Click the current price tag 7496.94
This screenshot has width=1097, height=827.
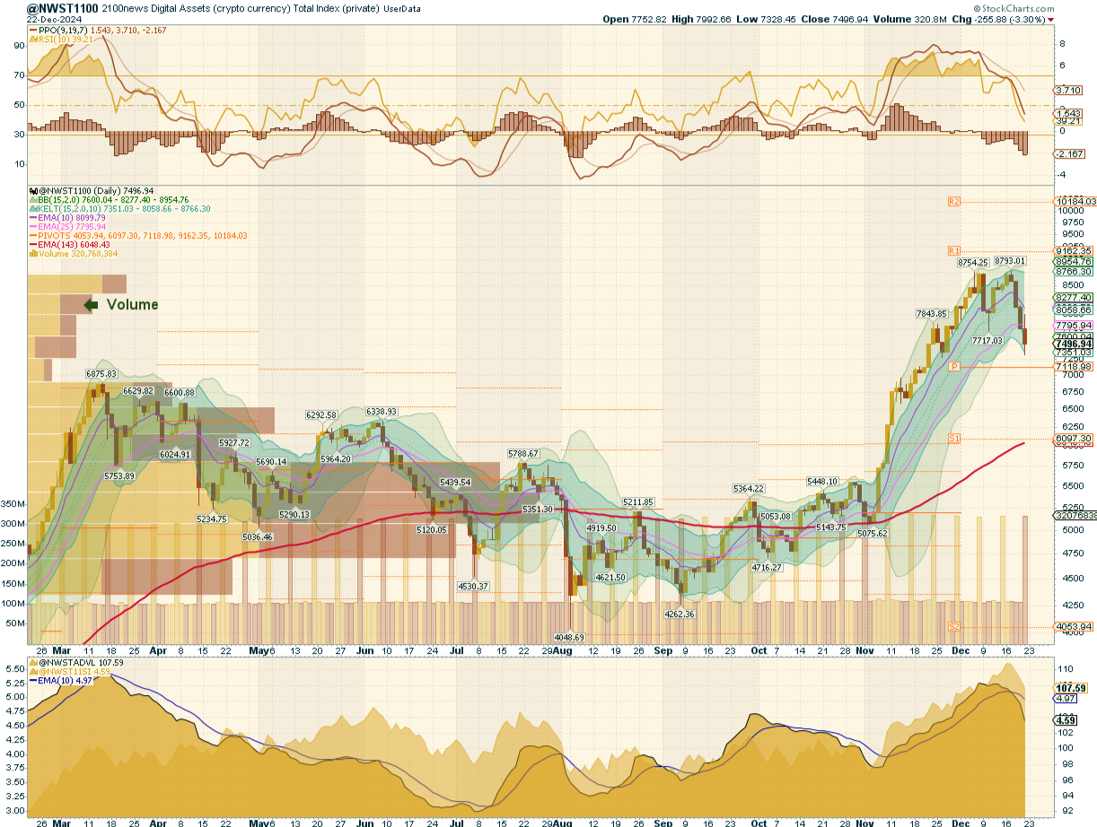tap(1074, 344)
